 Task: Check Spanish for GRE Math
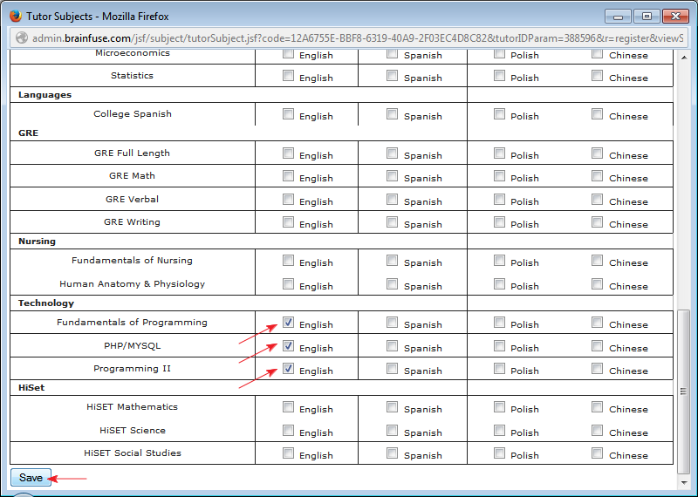pyautogui.click(x=392, y=176)
